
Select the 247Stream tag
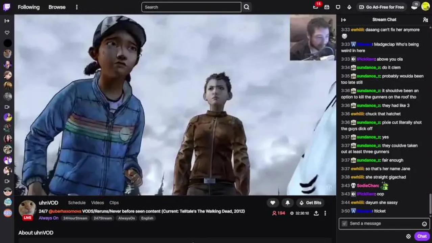(x=102, y=218)
